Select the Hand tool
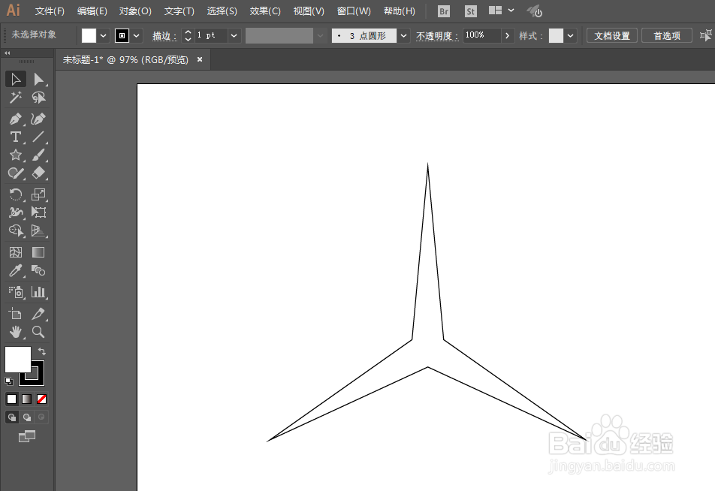 pyautogui.click(x=16, y=332)
